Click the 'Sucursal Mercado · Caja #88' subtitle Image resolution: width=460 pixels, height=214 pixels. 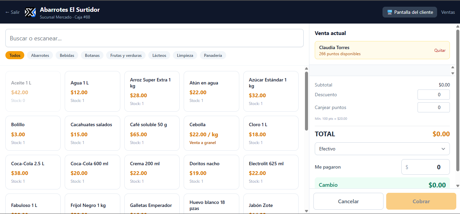[x=65, y=17]
